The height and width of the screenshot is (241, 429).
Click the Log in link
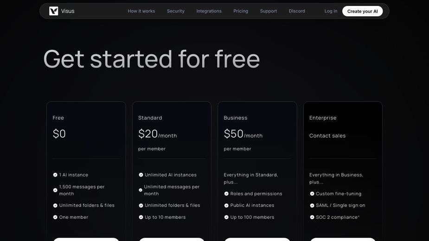[331, 11]
